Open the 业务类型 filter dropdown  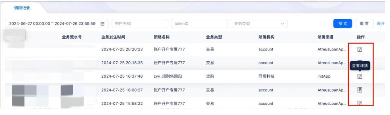click(259, 23)
